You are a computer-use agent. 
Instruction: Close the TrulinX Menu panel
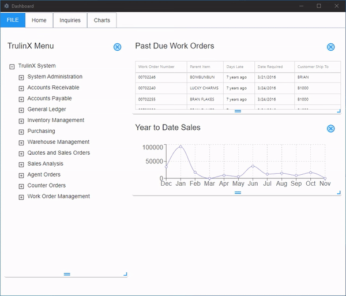117,47
